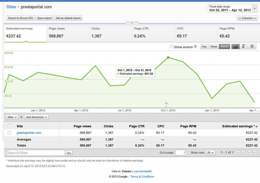Screen dimensions: 260x183
Task: Click the help icon beside Show events
Action: click(x=195, y=47)
